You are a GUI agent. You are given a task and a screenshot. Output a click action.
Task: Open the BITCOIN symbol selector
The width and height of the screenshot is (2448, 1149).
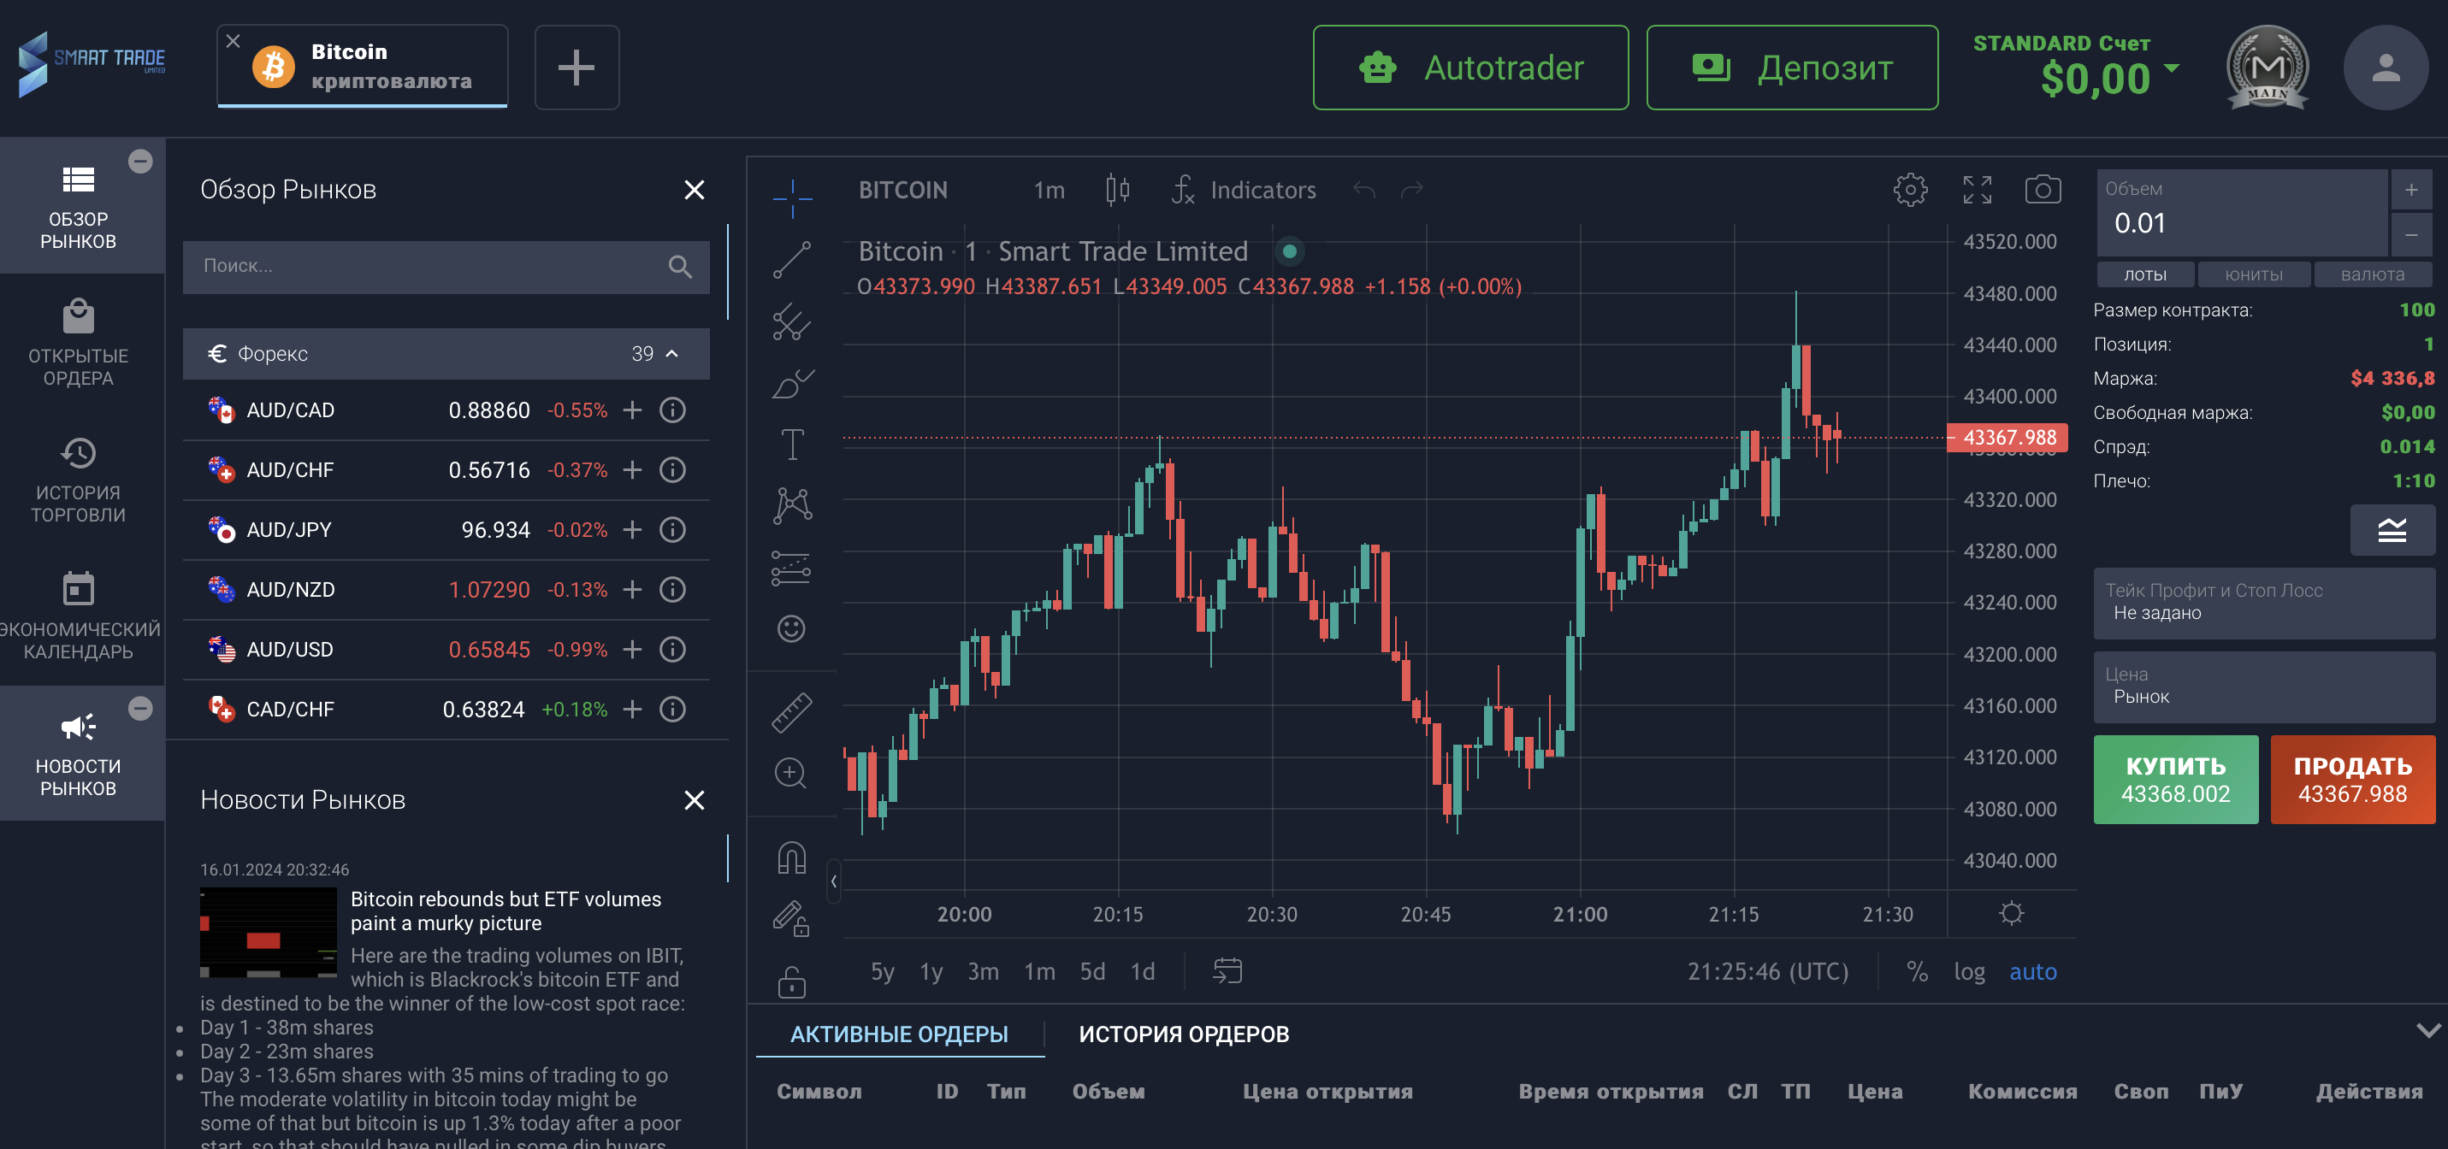tap(902, 190)
